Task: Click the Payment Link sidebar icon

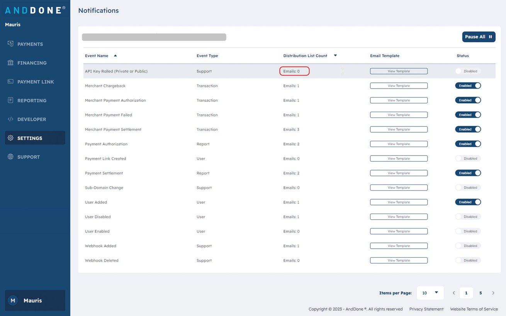Action: click(10, 82)
